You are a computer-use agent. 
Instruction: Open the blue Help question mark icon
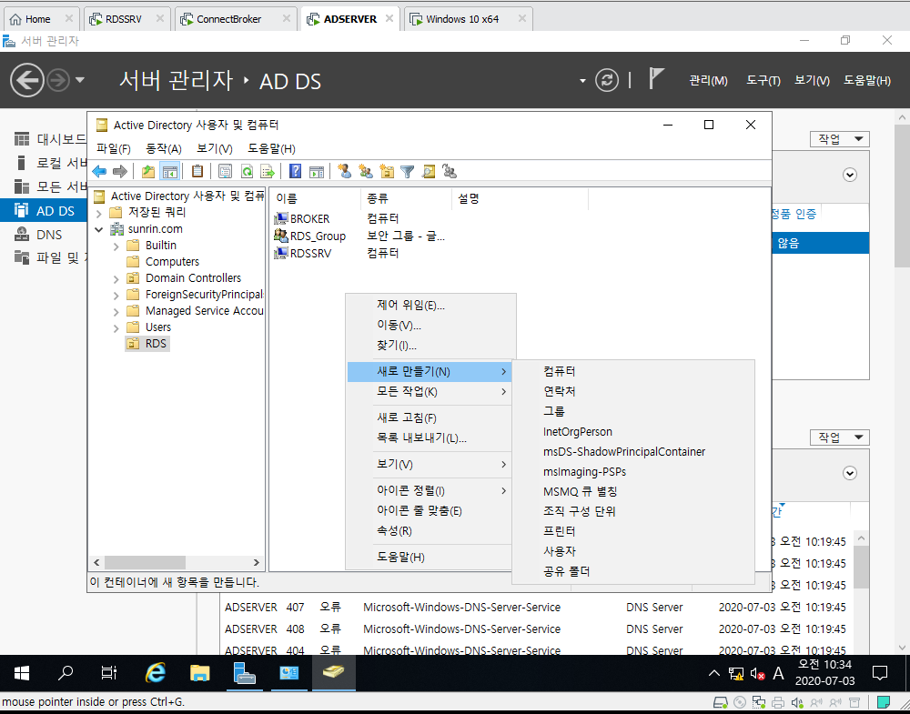coord(296,172)
